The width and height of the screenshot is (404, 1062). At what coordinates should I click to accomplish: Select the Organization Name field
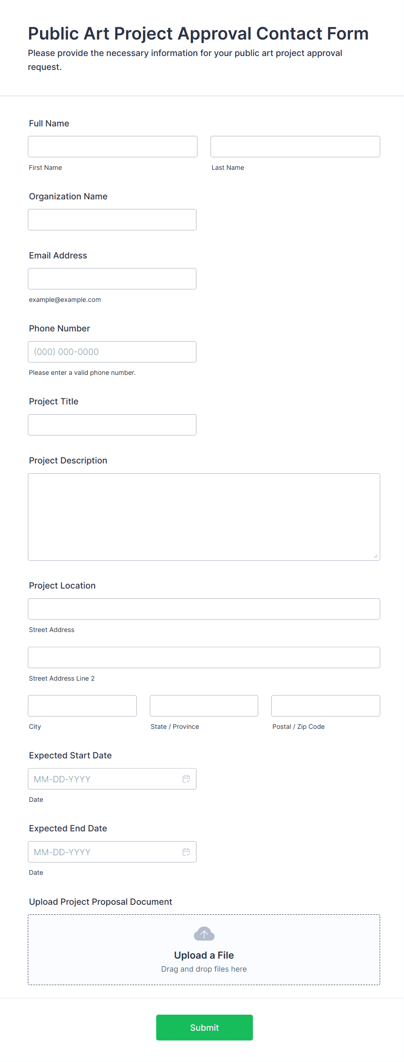pos(112,219)
